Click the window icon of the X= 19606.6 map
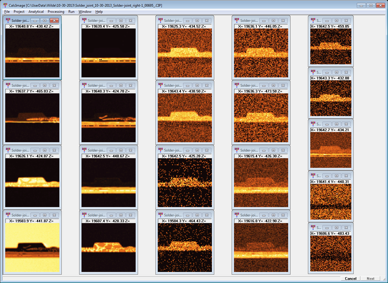The height and width of the screenshot is (283, 388). [313, 227]
